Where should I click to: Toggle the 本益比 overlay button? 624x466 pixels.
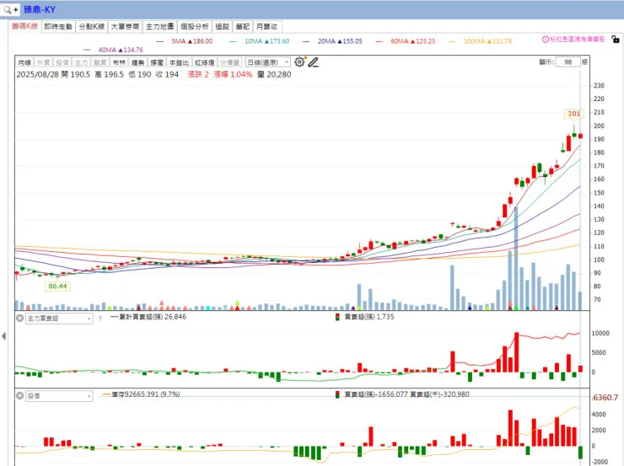coord(179,62)
